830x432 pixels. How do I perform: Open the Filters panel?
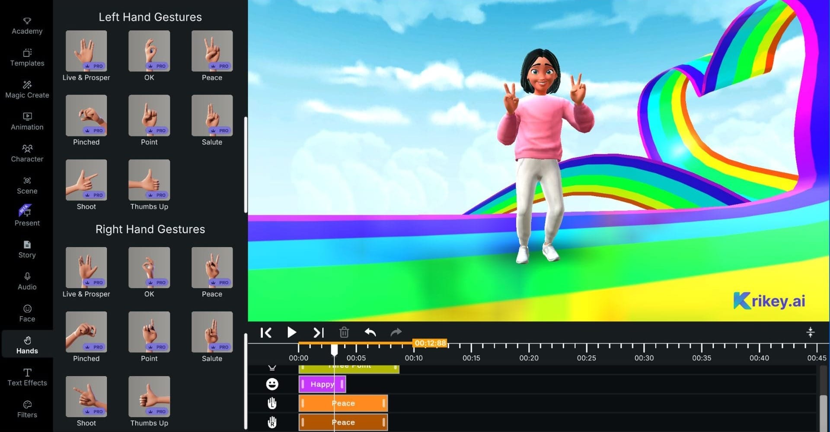pos(27,409)
